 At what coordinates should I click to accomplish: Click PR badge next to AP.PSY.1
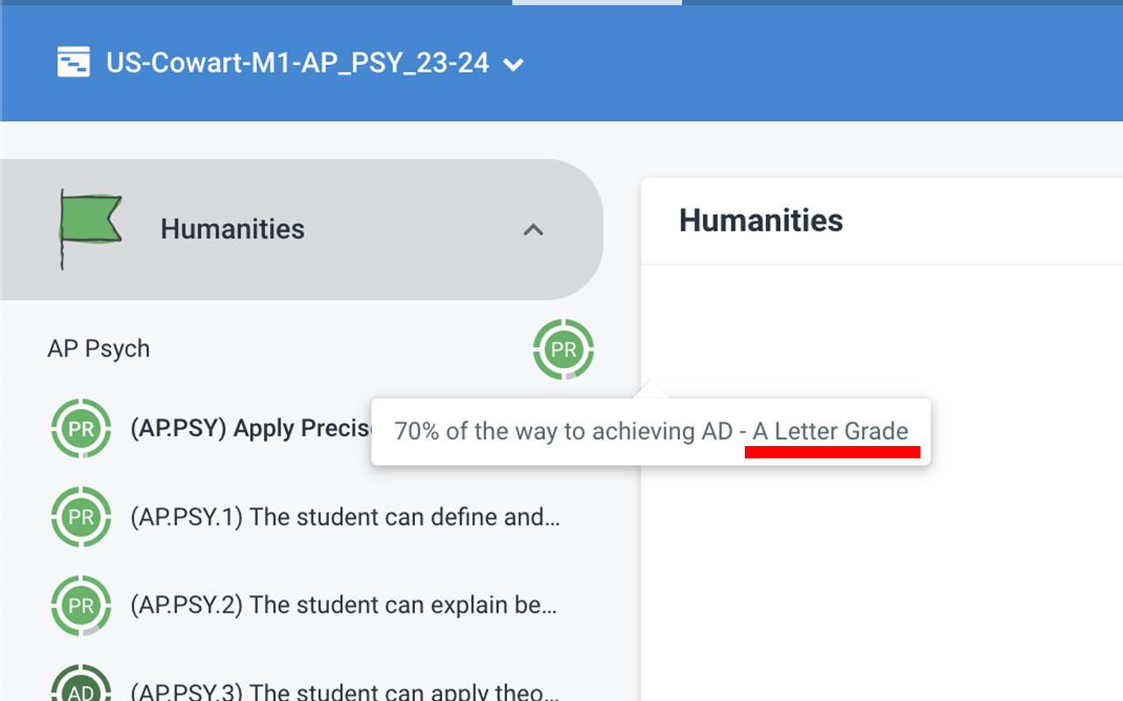coord(81,517)
